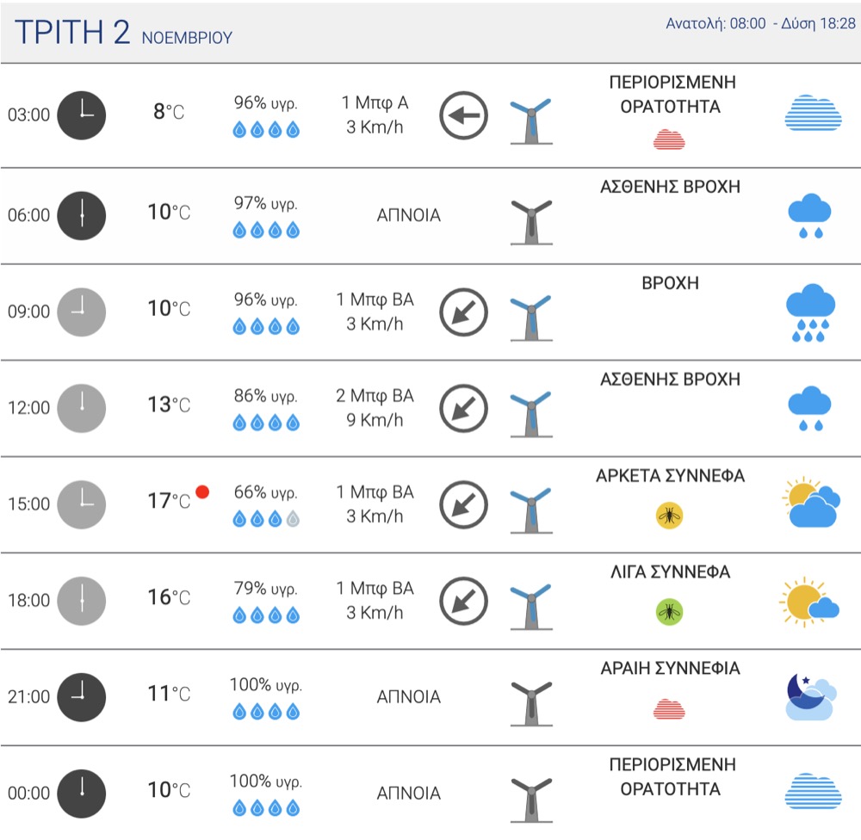This screenshot has width=861, height=840.
Task: Click the red dot next to 17°C
Action: [x=202, y=491]
